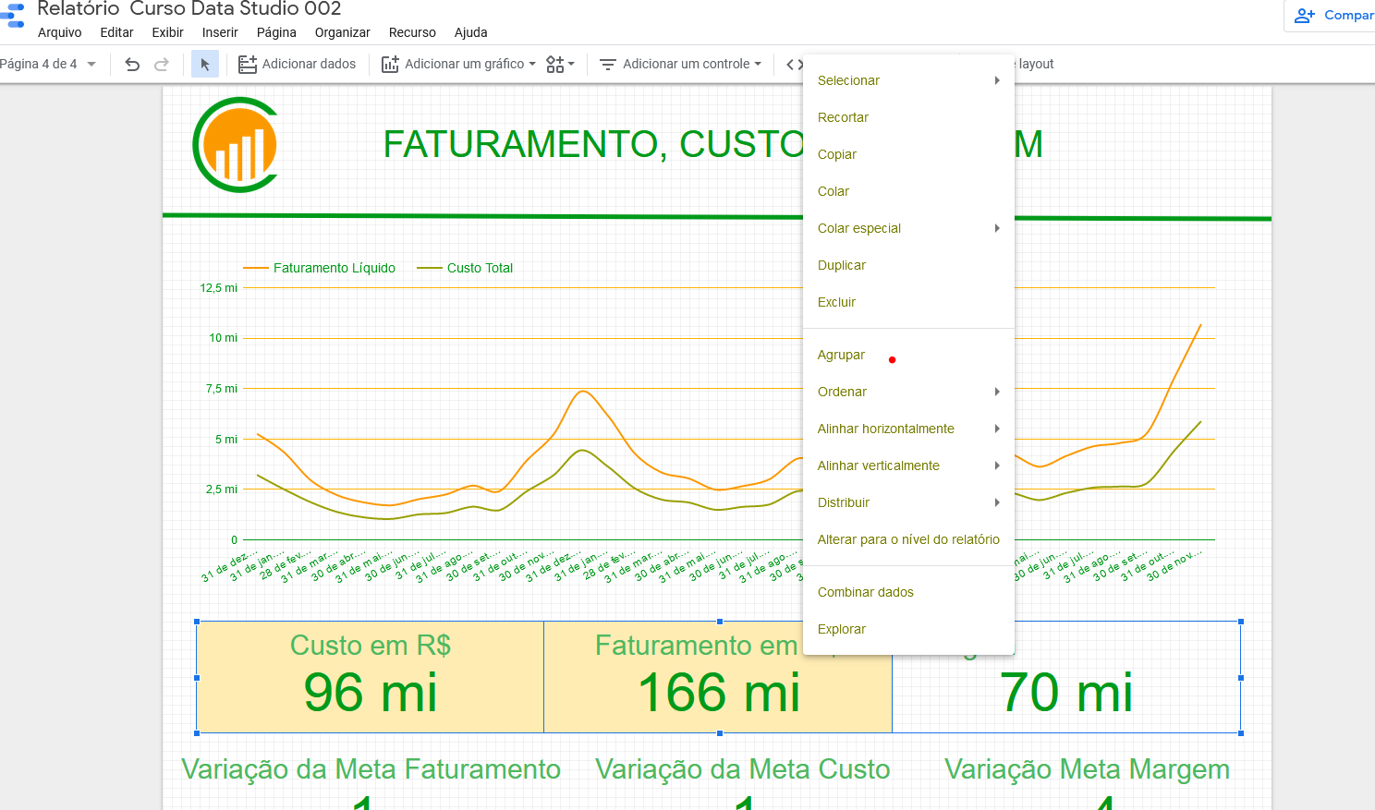
Task: Click Faturamento Líquido legend entry
Action: point(320,268)
